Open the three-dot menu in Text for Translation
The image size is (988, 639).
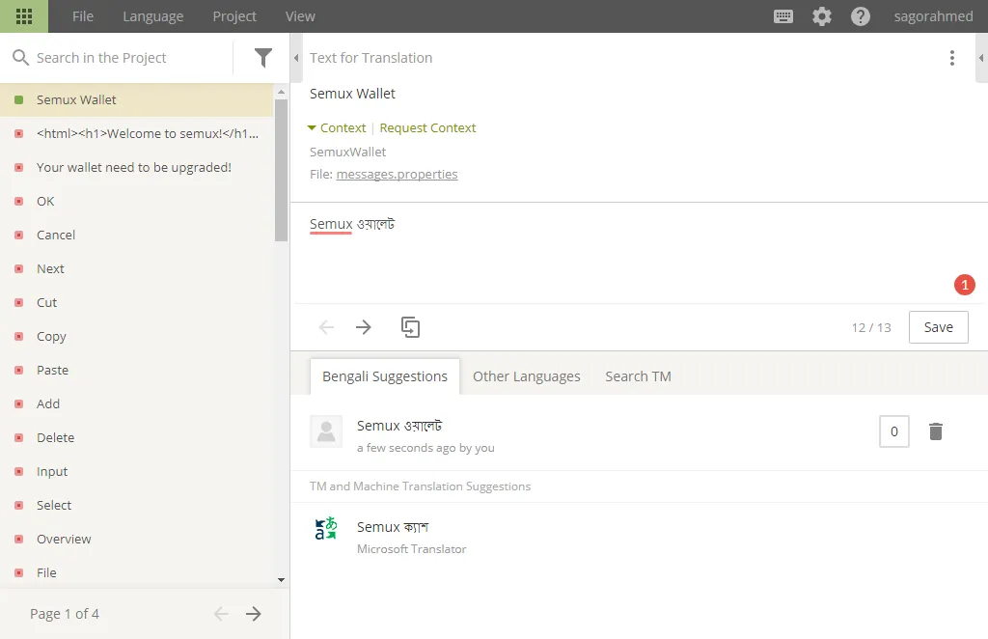[952, 58]
